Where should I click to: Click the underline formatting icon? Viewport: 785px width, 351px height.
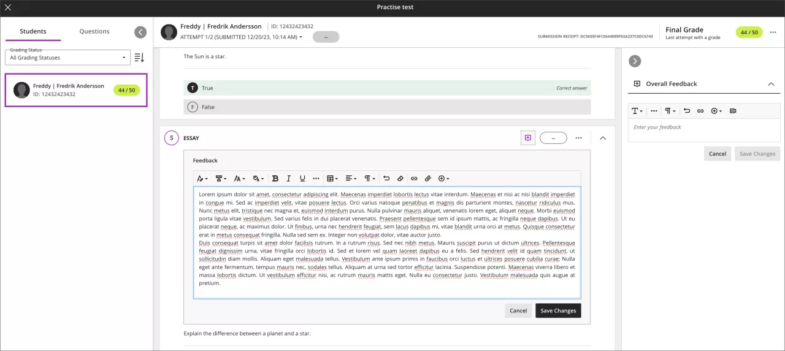coord(302,178)
